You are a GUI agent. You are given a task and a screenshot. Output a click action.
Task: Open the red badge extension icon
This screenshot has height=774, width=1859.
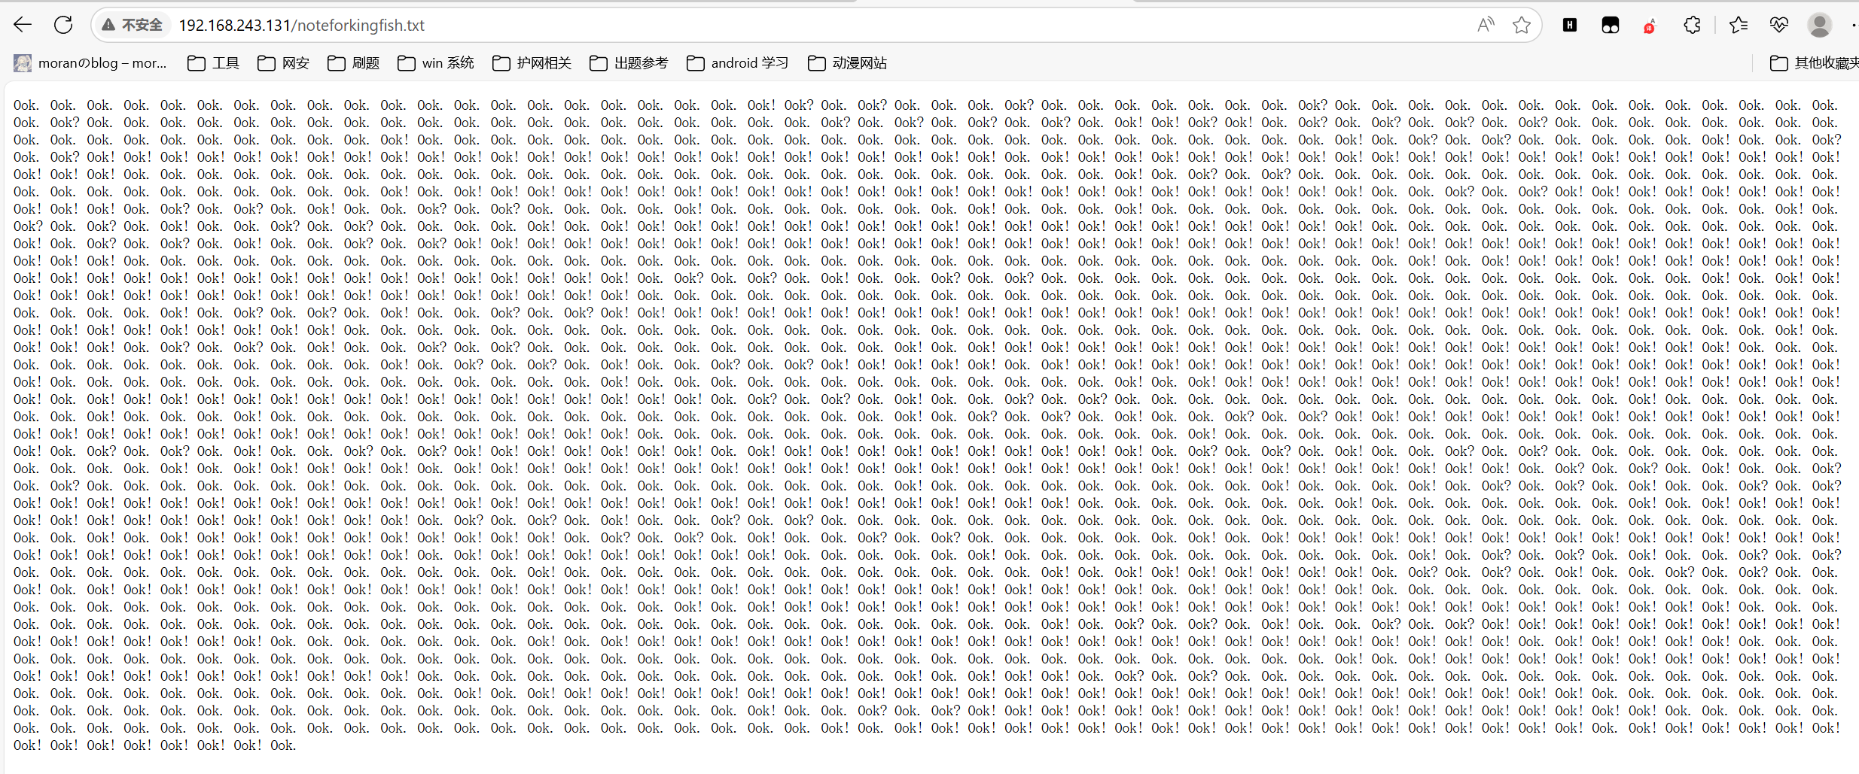tap(1650, 25)
